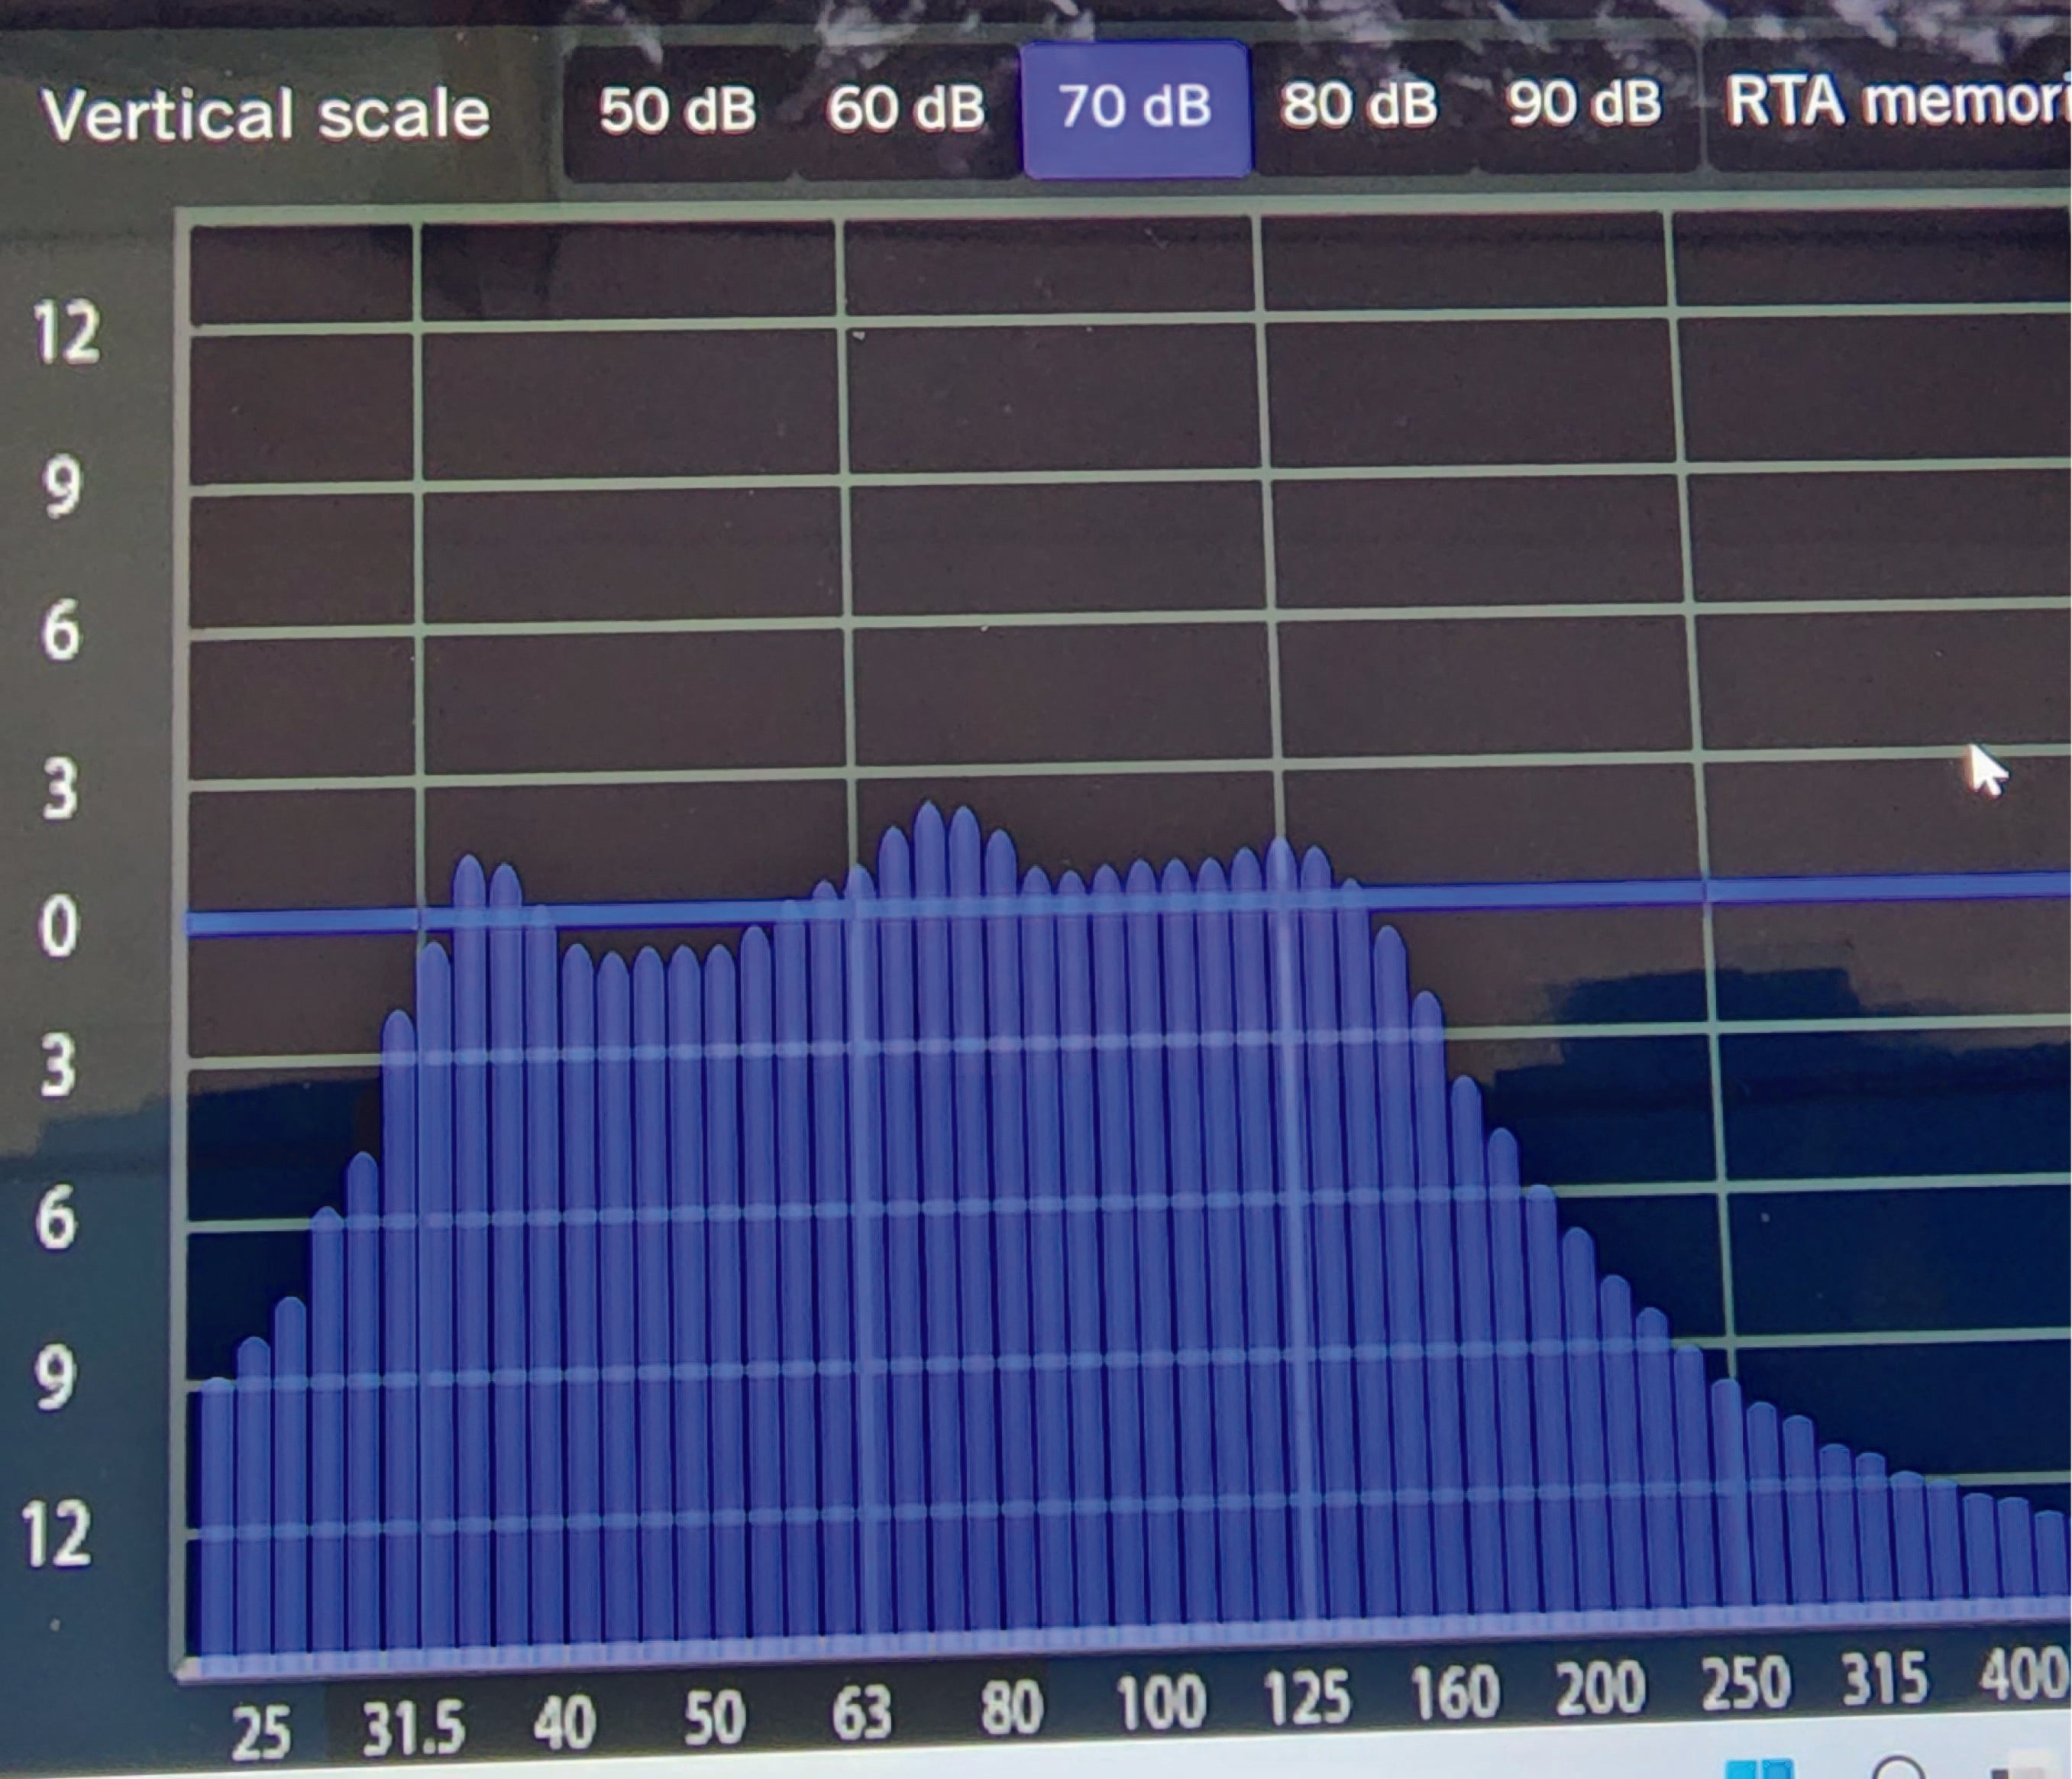Set vertical scale to 90 dB
Screen dimensions: 2072x1779
coord(1585,103)
